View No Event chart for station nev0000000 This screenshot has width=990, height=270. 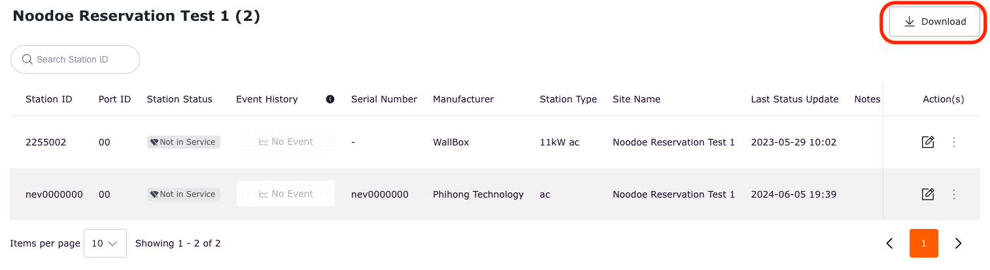286,194
